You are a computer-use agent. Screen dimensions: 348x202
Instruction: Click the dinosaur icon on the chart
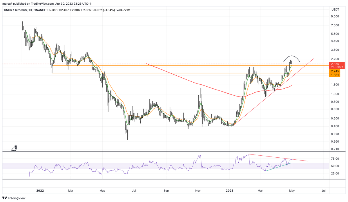pyautogui.click(x=14, y=148)
